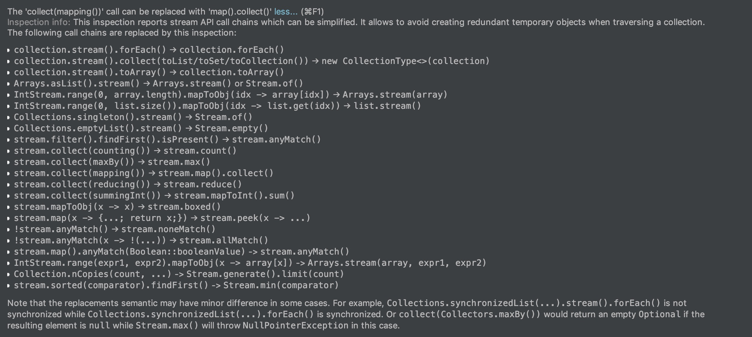The image size is (752, 337).
Task: Select the Collections.emptyList().stream() line
Action: coord(141,128)
